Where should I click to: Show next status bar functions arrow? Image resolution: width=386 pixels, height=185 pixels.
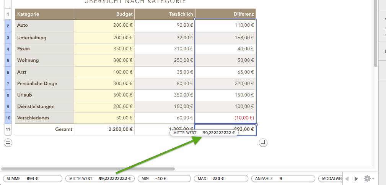(x=356, y=179)
